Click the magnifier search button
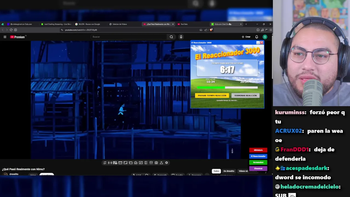The height and width of the screenshot is (197, 350). [x=171, y=37]
